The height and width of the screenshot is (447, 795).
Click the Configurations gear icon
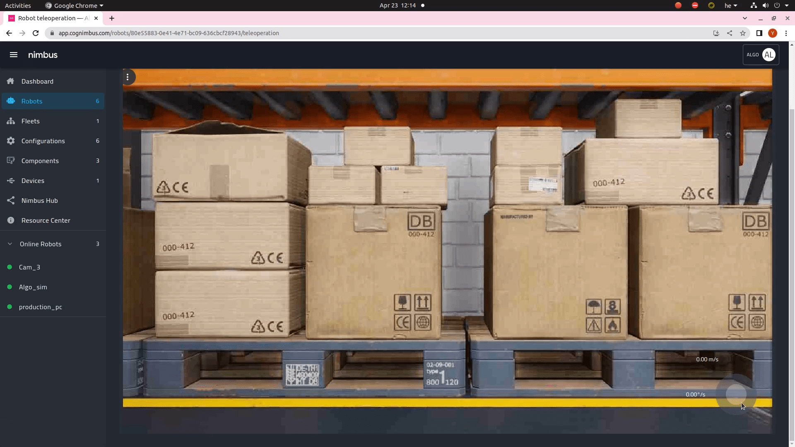10,141
